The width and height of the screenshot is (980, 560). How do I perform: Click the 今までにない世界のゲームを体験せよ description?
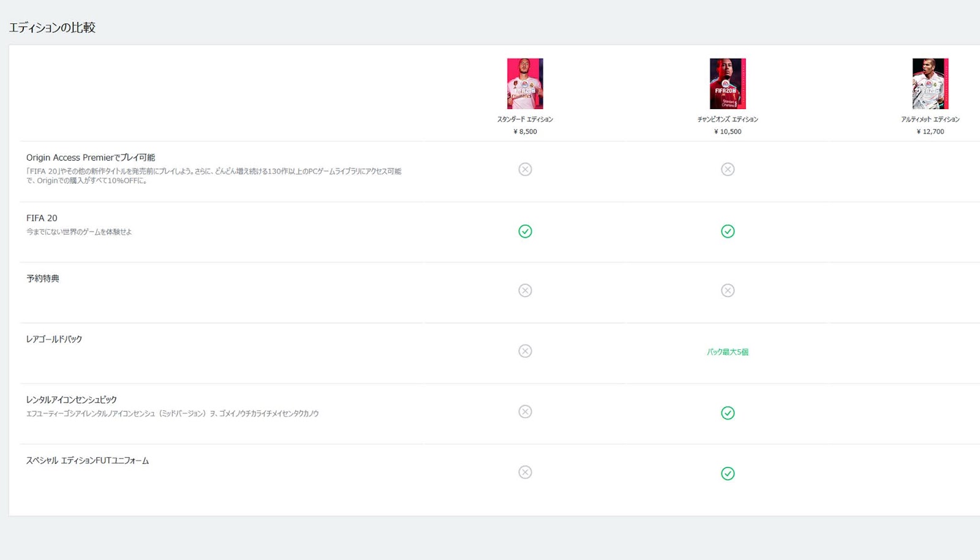click(x=79, y=232)
